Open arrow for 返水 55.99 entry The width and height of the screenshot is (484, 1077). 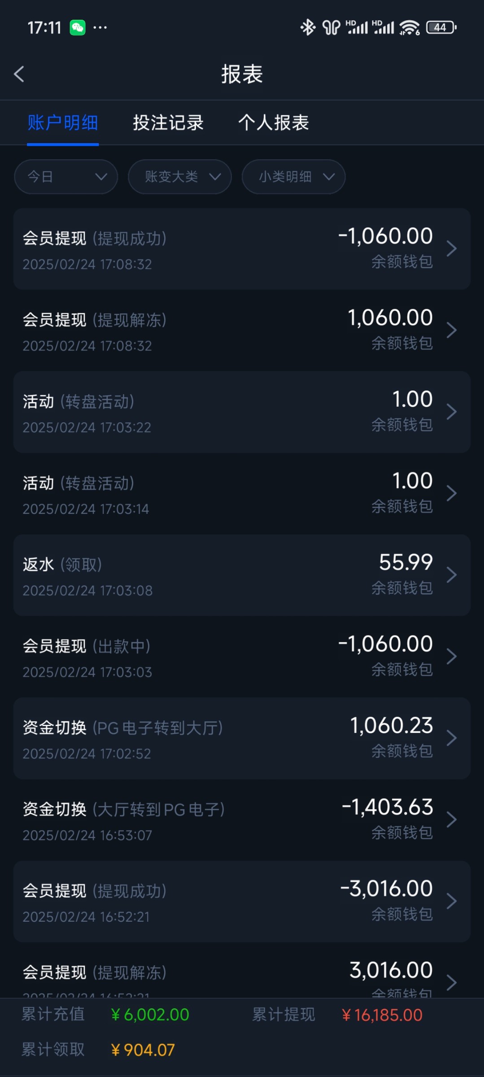coord(451,575)
